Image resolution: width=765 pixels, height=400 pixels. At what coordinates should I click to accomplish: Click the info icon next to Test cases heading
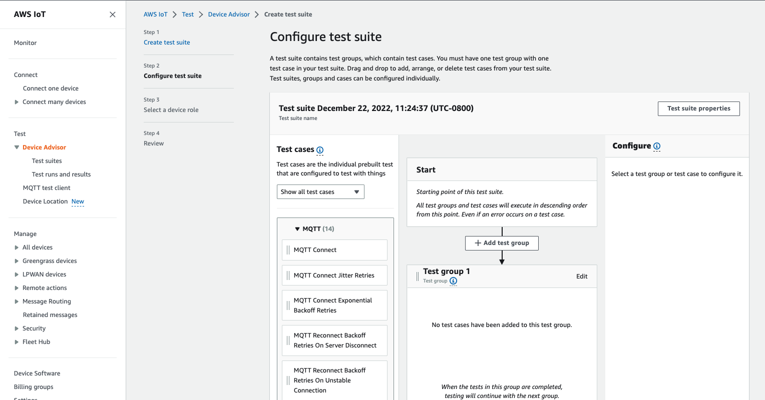click(x=319, y=150)
